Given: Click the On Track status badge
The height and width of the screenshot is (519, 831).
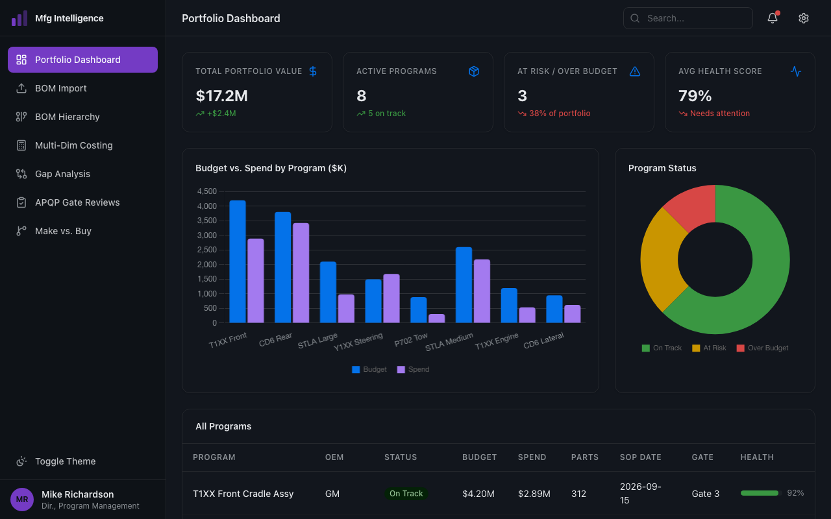Looking at the screenshot, I should click(x=406, y=493).
